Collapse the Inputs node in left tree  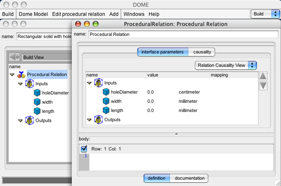pos(20,84)
